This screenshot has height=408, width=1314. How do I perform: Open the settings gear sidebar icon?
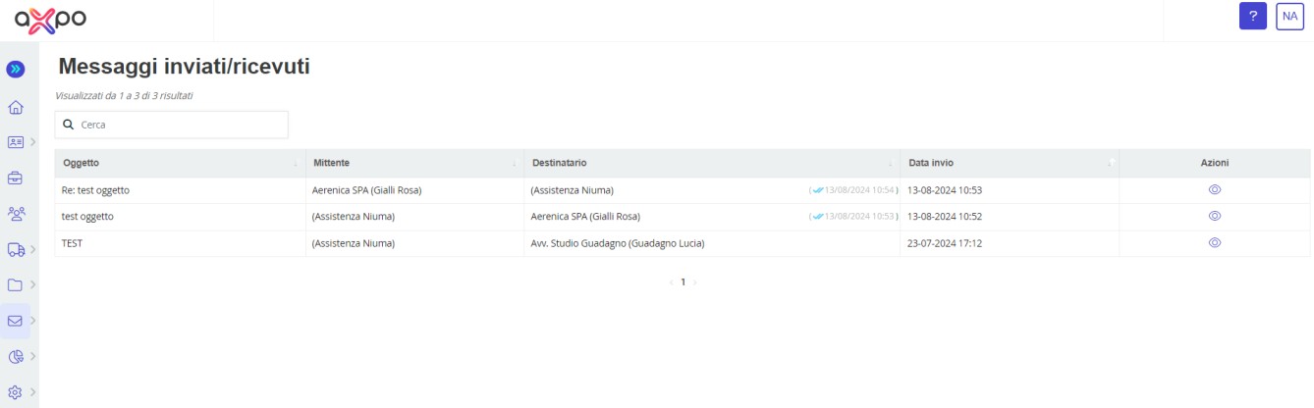[16, 391]
